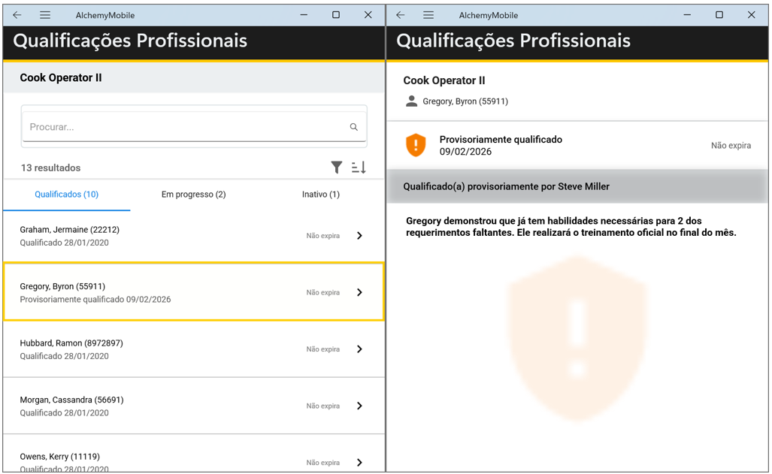Open hamburger menu in right window
The height and width of the screenshot is (474, 772).
(x=428, y=15)
